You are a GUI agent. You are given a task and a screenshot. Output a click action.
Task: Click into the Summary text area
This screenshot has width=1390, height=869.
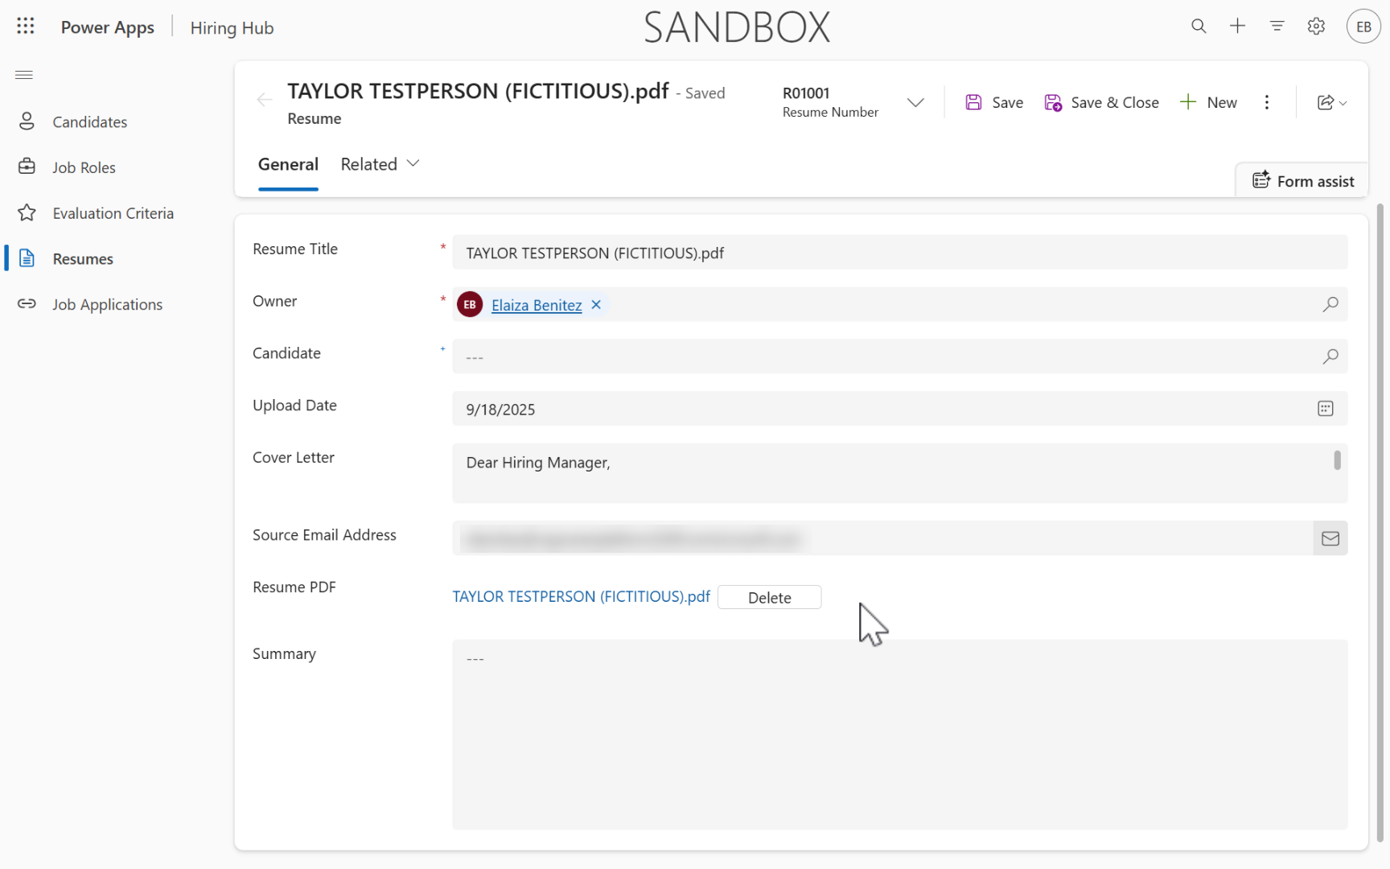tap(899, 734)
